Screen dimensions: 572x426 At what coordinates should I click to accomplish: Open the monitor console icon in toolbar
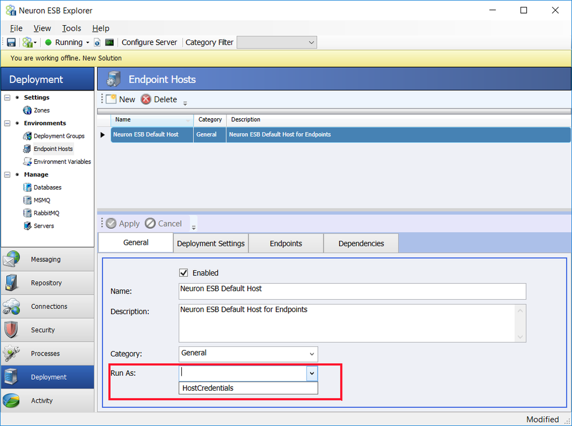109,42
